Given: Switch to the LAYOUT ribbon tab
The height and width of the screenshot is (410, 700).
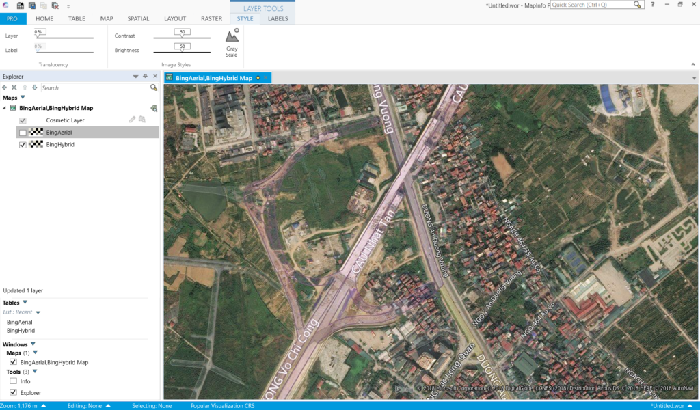Looking at the screenshot, I should click(175, 18).
